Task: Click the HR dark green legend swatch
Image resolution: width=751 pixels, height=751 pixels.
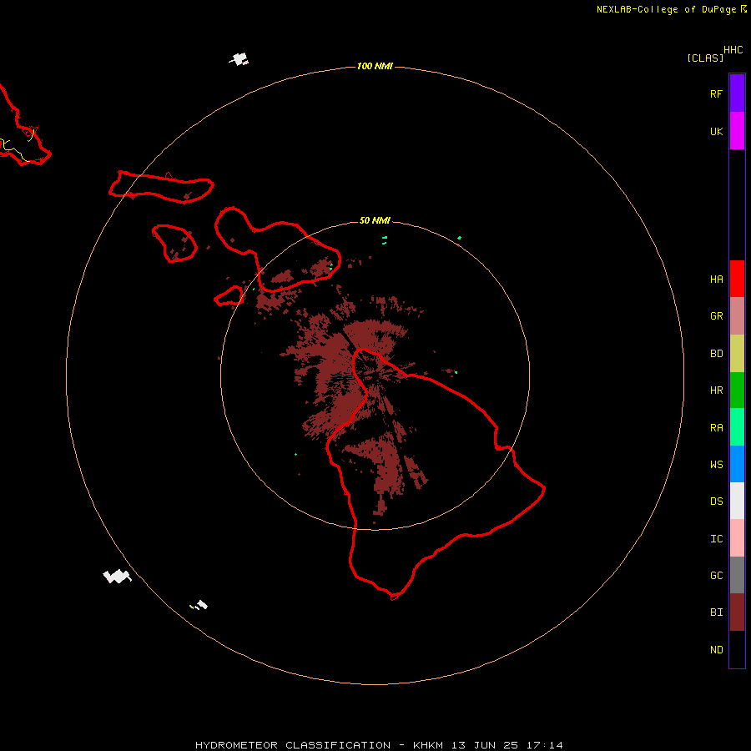Action: [x=737, y=390]
